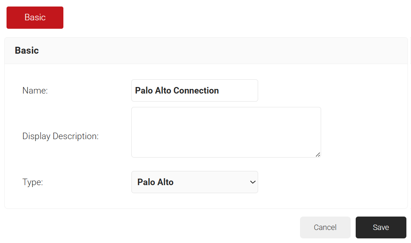Click the "Type:" field label
The width and height of the screenshot is (411, 243).
click(x=33, y=182)
